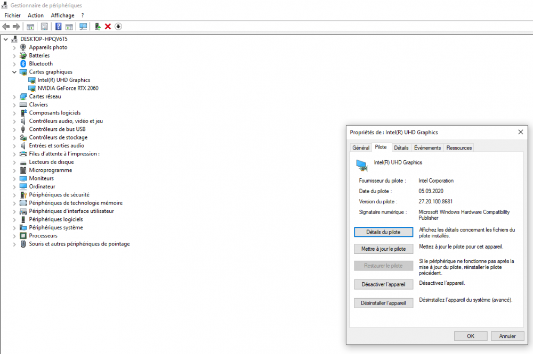The width and height of the screenshot is (533, 354).
Task: Click the driver version 27.20.100.8681 text
Action: coord(435,202)
